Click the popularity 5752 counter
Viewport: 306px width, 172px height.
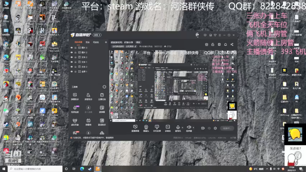point(168,46)
